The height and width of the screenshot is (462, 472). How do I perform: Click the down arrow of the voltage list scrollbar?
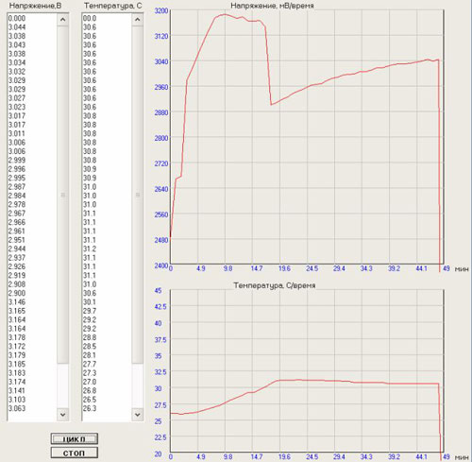(x=62, y=415)
